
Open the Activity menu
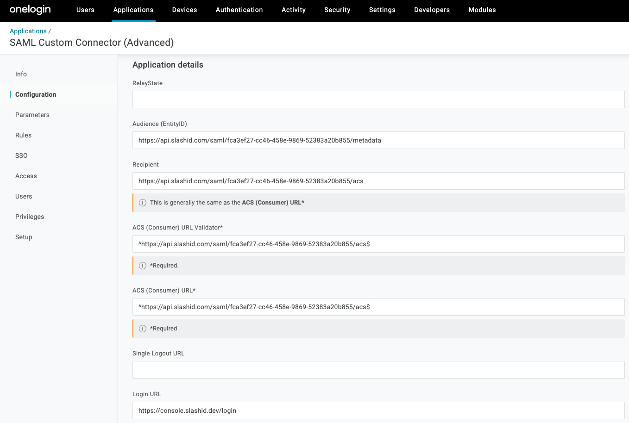(x=293, y=10)
